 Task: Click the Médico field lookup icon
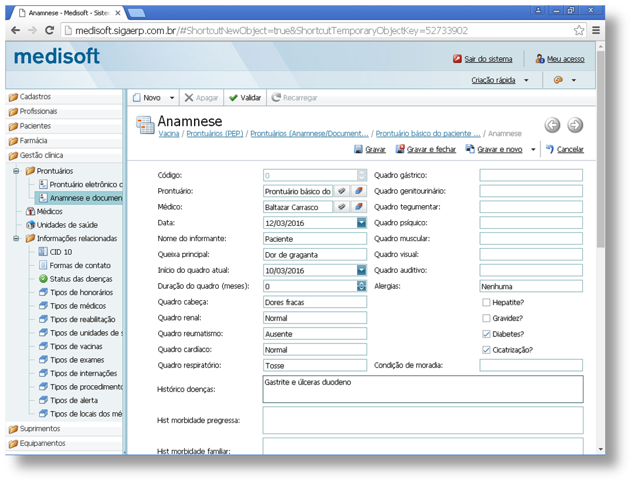(342, 206)
